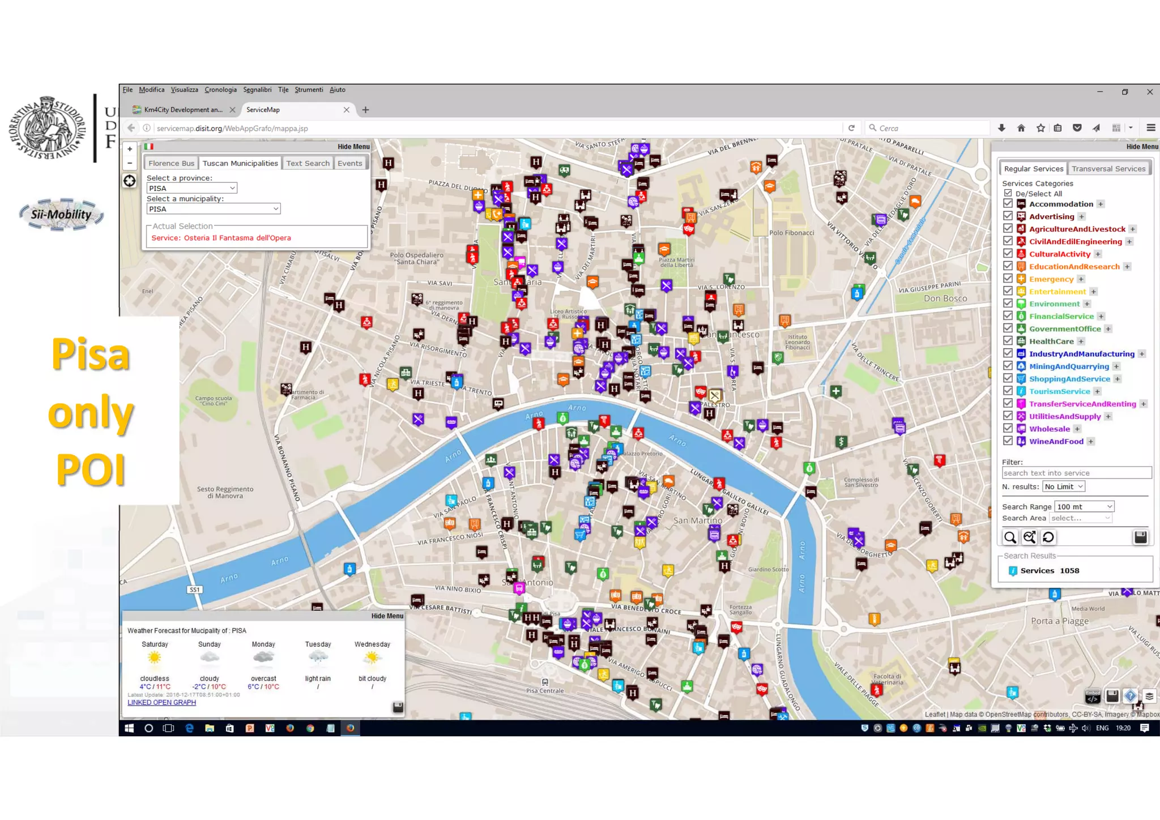Open Search Area select dropdown
The height and width of the screenshot is (820, 1160).
1081,518
